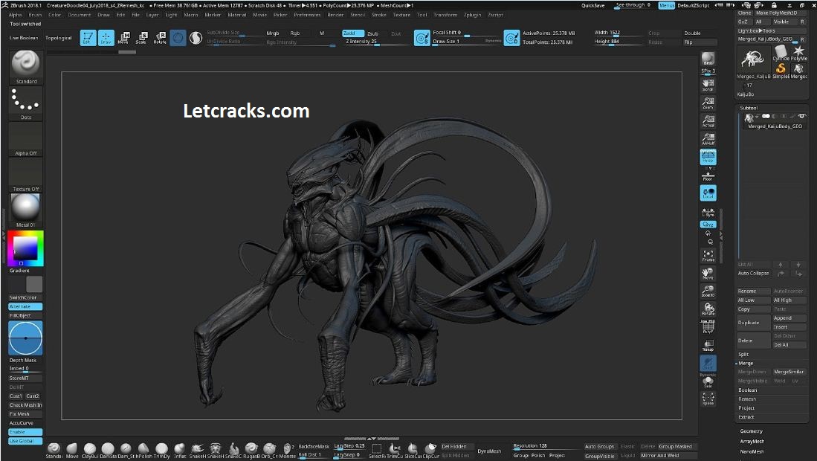The width and height of the screenshot is (817, 461).
Task: Toggle PolyF polyframe display
Action: click(x=708, y=326)
